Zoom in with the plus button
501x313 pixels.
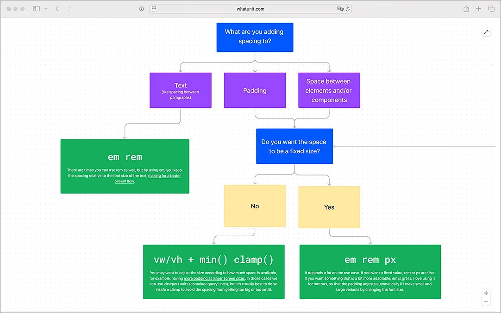486,293
